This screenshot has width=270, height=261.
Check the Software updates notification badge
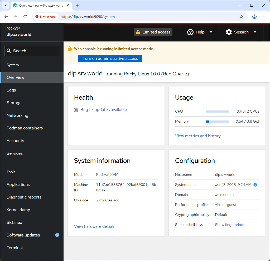coord(57,235)
